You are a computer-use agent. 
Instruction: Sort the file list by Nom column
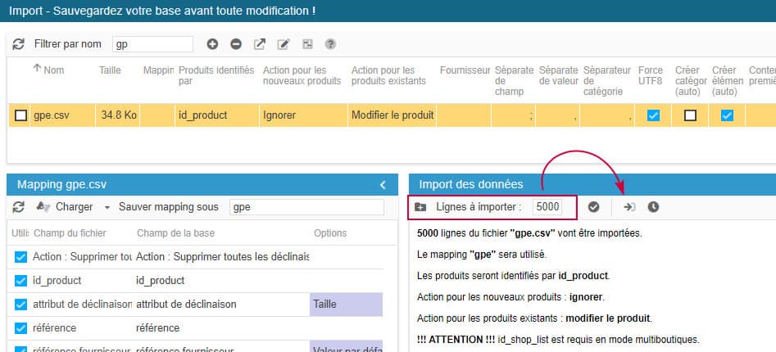(53, 70)
